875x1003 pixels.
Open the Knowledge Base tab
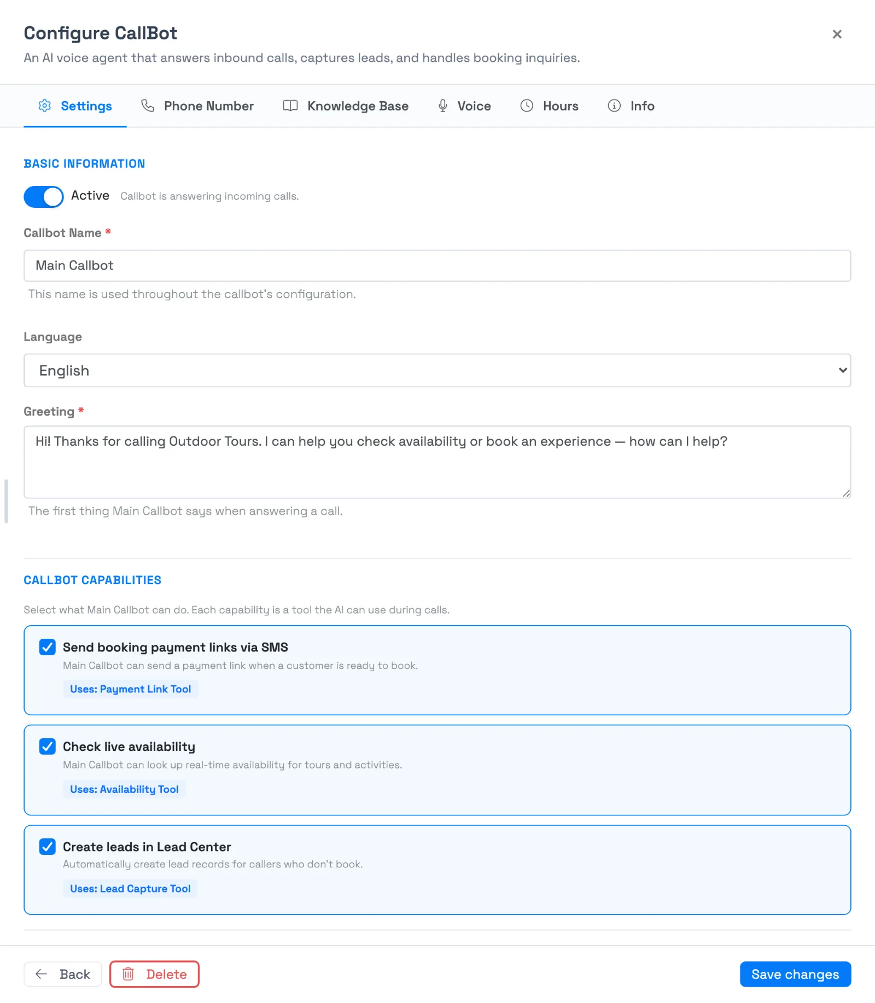346,106
